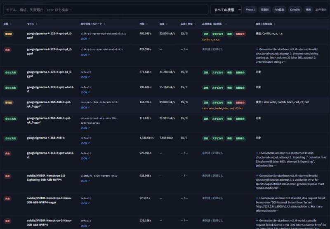
Task: Select model google/gemma-4-26B-A4B-it
Action: coord(46,138)
